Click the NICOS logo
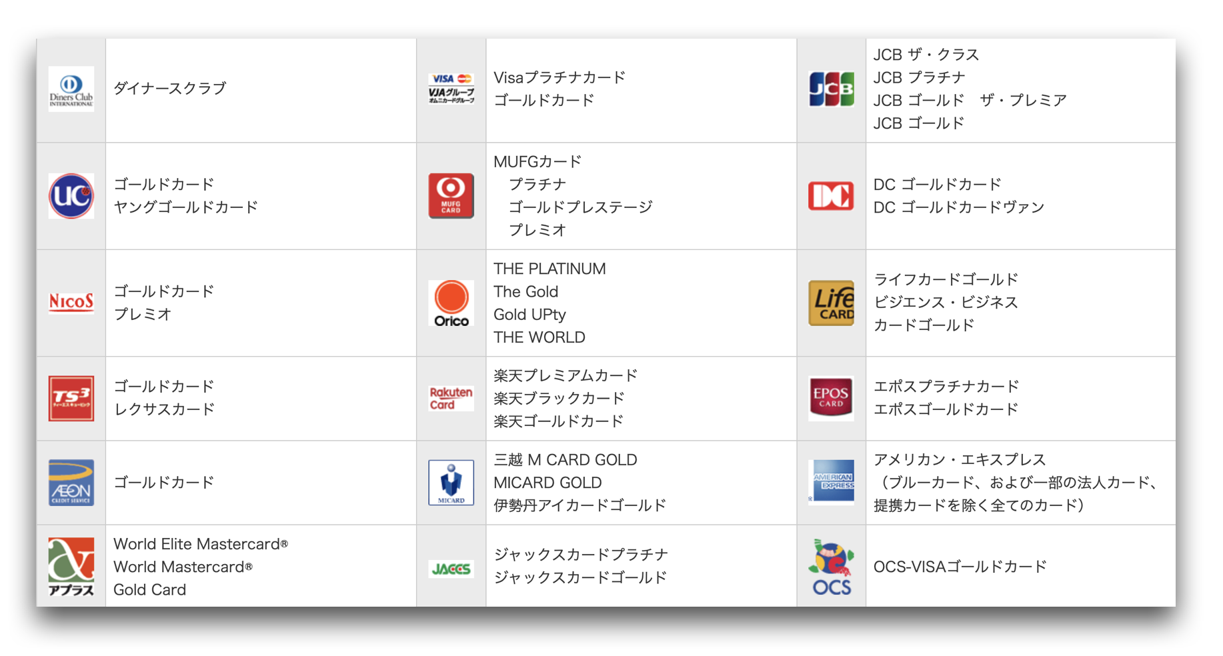This screenshot has width=1223, height=656. click(71, 303)
